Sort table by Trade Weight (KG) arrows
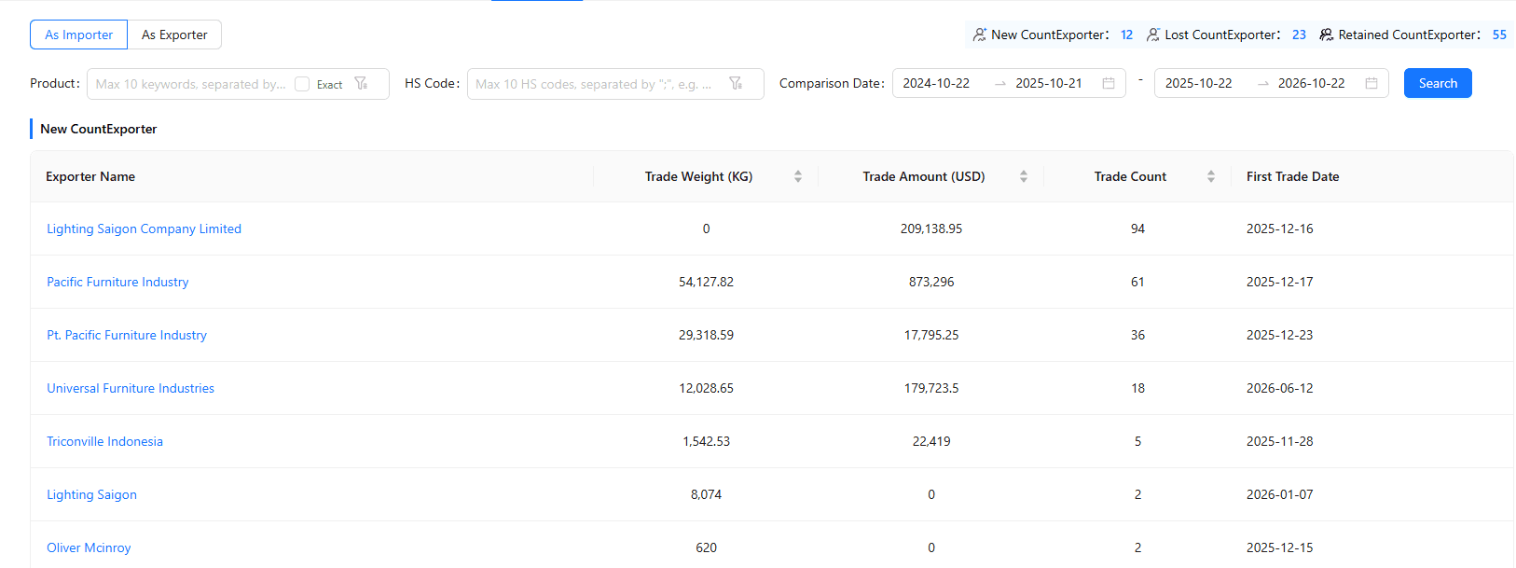 798,176
